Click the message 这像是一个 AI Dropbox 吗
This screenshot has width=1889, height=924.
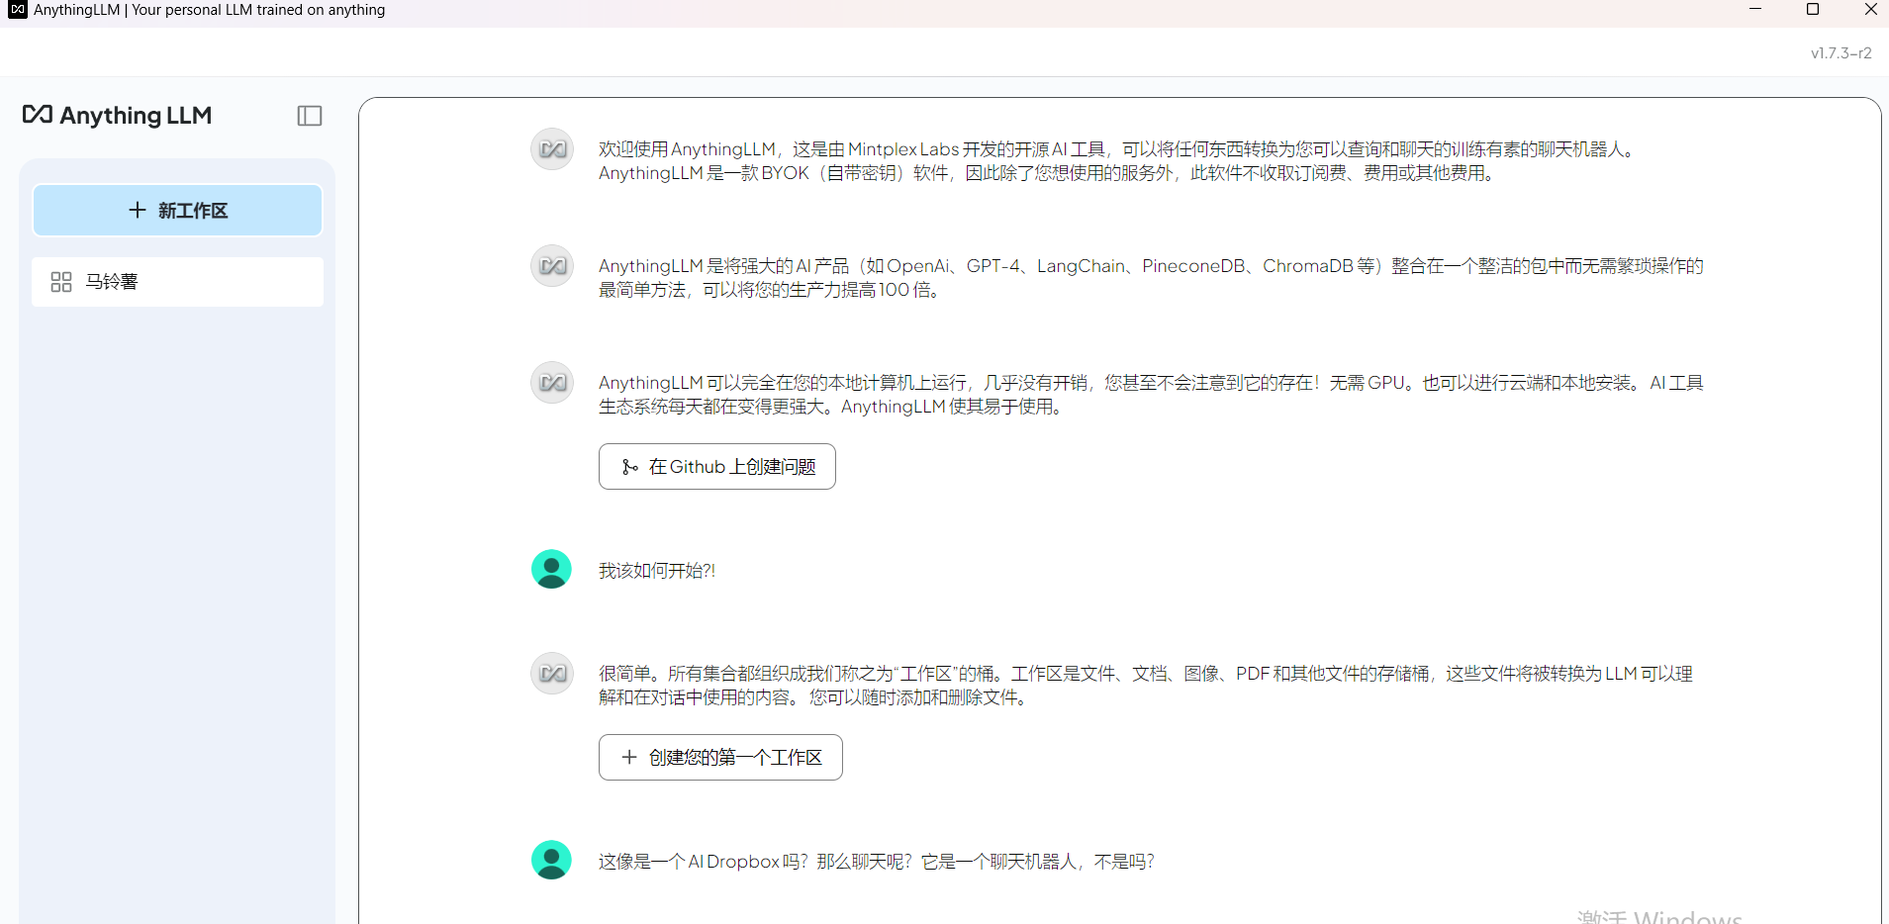pos(877,862)
